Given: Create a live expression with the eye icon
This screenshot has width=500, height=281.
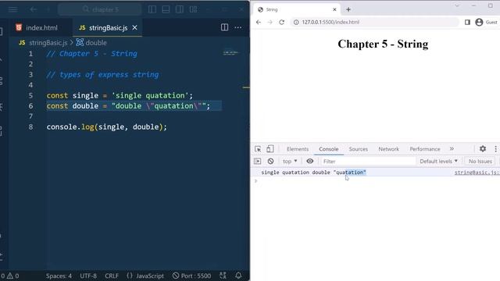Looking at the screenshot, I should click(x=309, y=162).
